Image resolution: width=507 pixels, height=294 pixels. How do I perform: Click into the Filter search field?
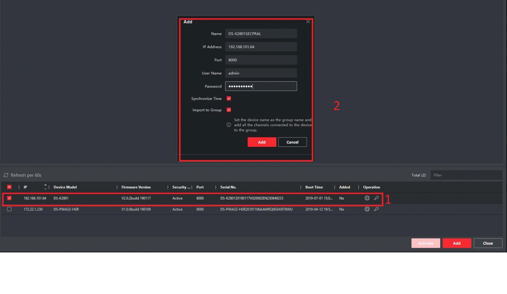point(466,175)
